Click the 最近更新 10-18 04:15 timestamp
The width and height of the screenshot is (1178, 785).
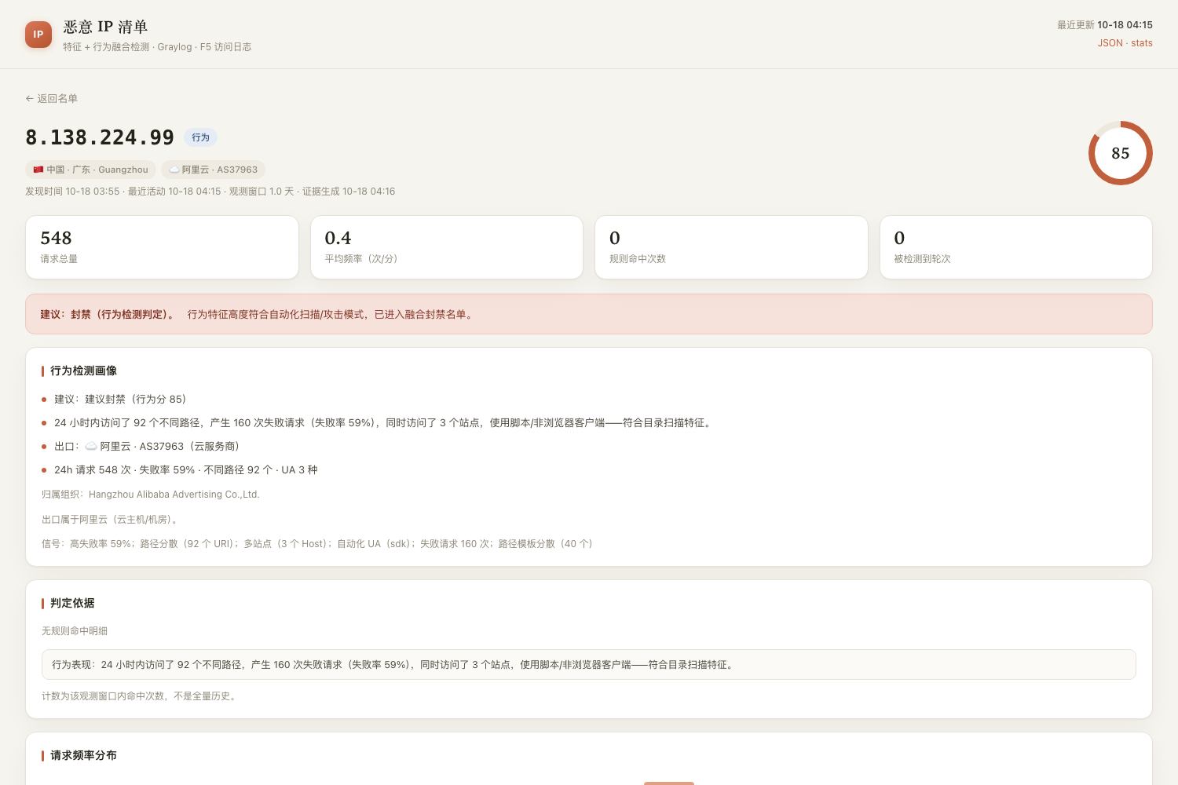click(1105, 25)
